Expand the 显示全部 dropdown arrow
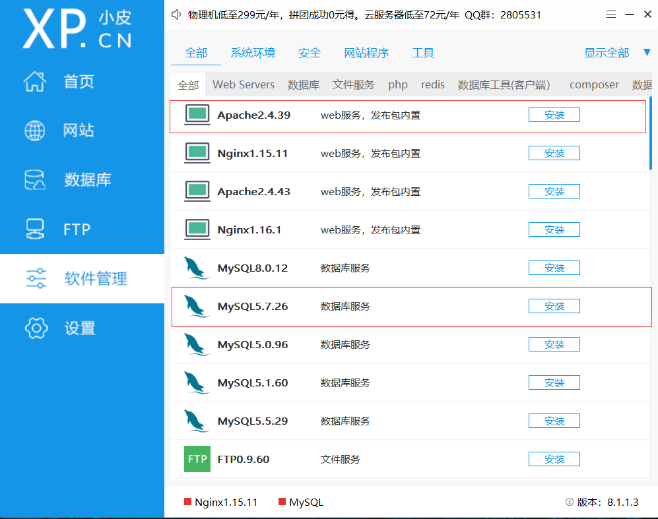This screenshot has height=519, width=658. (647, 52)
